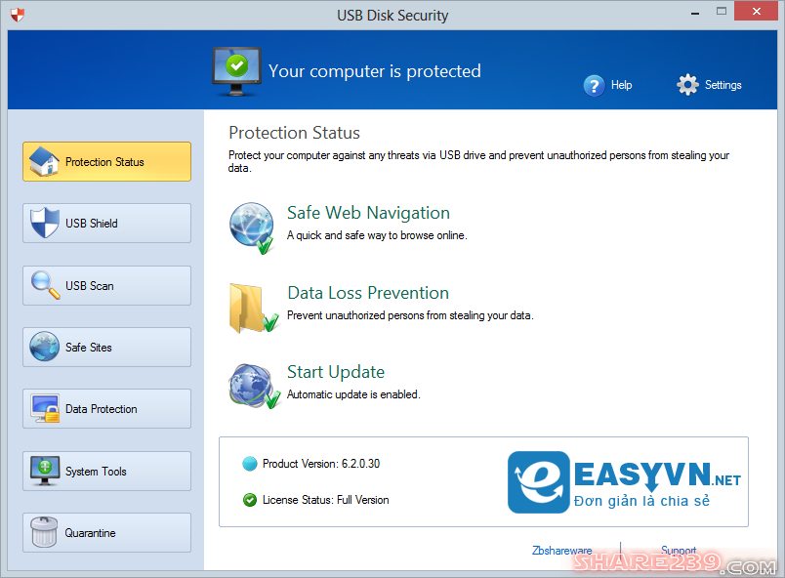Close the USB Disk Security window
This screenshot has height=578, width=785.
[x=757, y=11]
